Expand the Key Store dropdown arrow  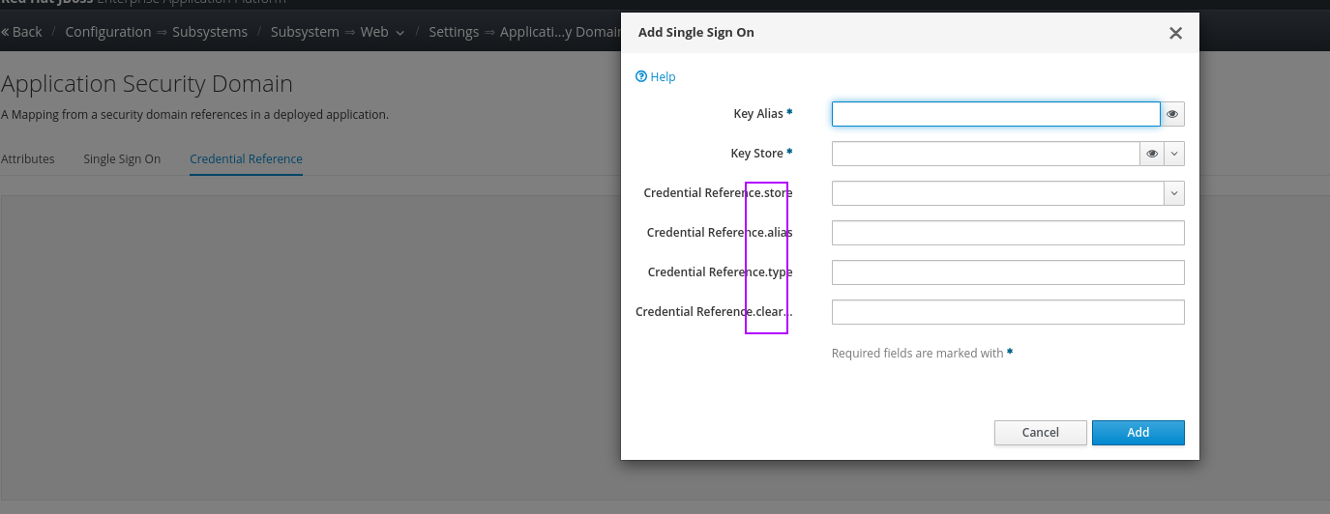(x=1174, y=154)
